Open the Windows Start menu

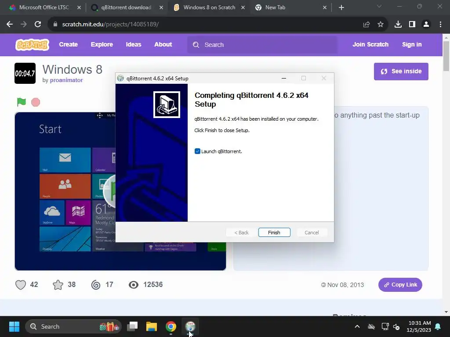[x=14, y=326]
